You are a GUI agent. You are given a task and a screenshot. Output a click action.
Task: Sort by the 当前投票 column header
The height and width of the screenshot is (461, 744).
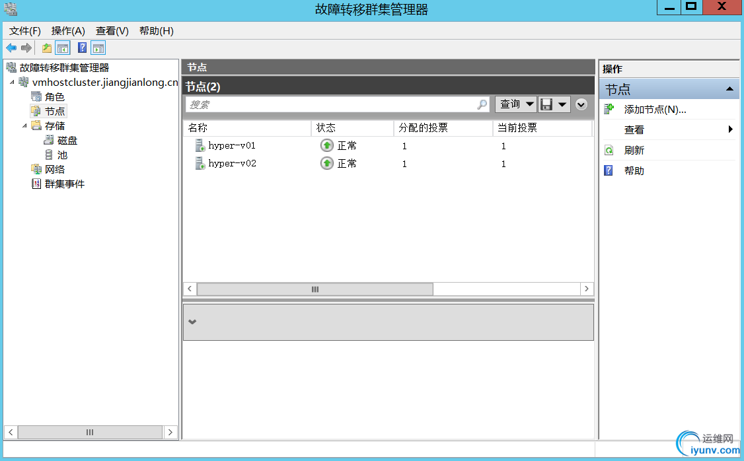click(542, 127)
